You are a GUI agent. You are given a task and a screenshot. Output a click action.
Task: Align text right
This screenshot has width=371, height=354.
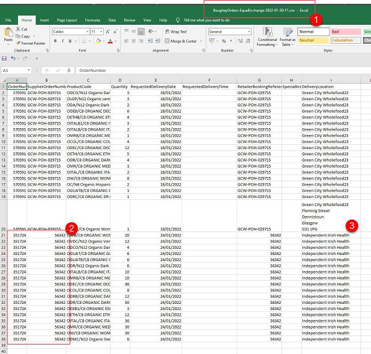click(x=141, y=41)
